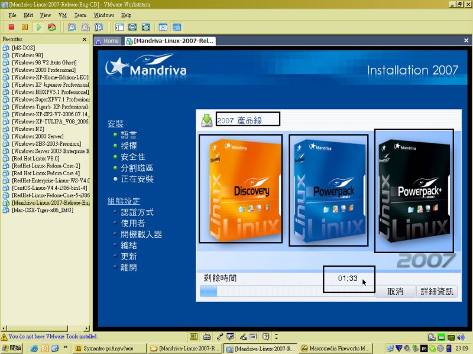Click the VMware sound status icon

(x=461, y=337)
